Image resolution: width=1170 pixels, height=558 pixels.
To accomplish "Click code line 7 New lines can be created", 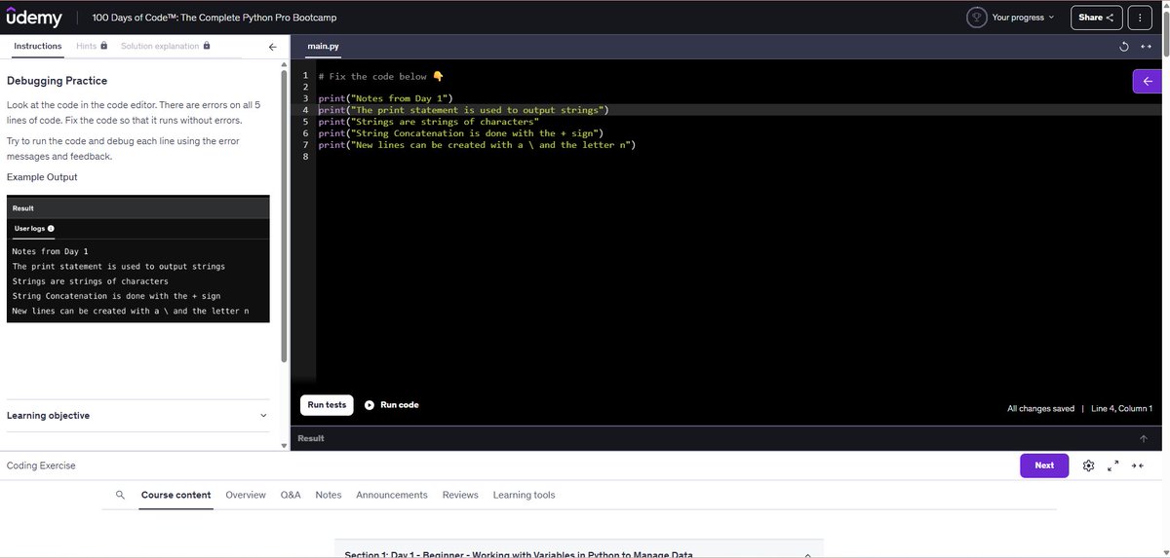I will coord(478,145).
